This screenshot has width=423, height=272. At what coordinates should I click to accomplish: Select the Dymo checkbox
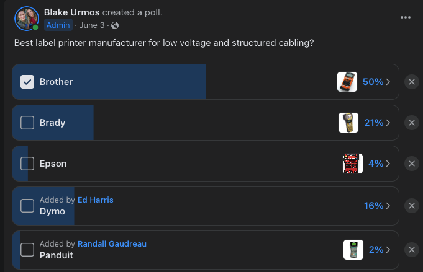coord(27,205)
